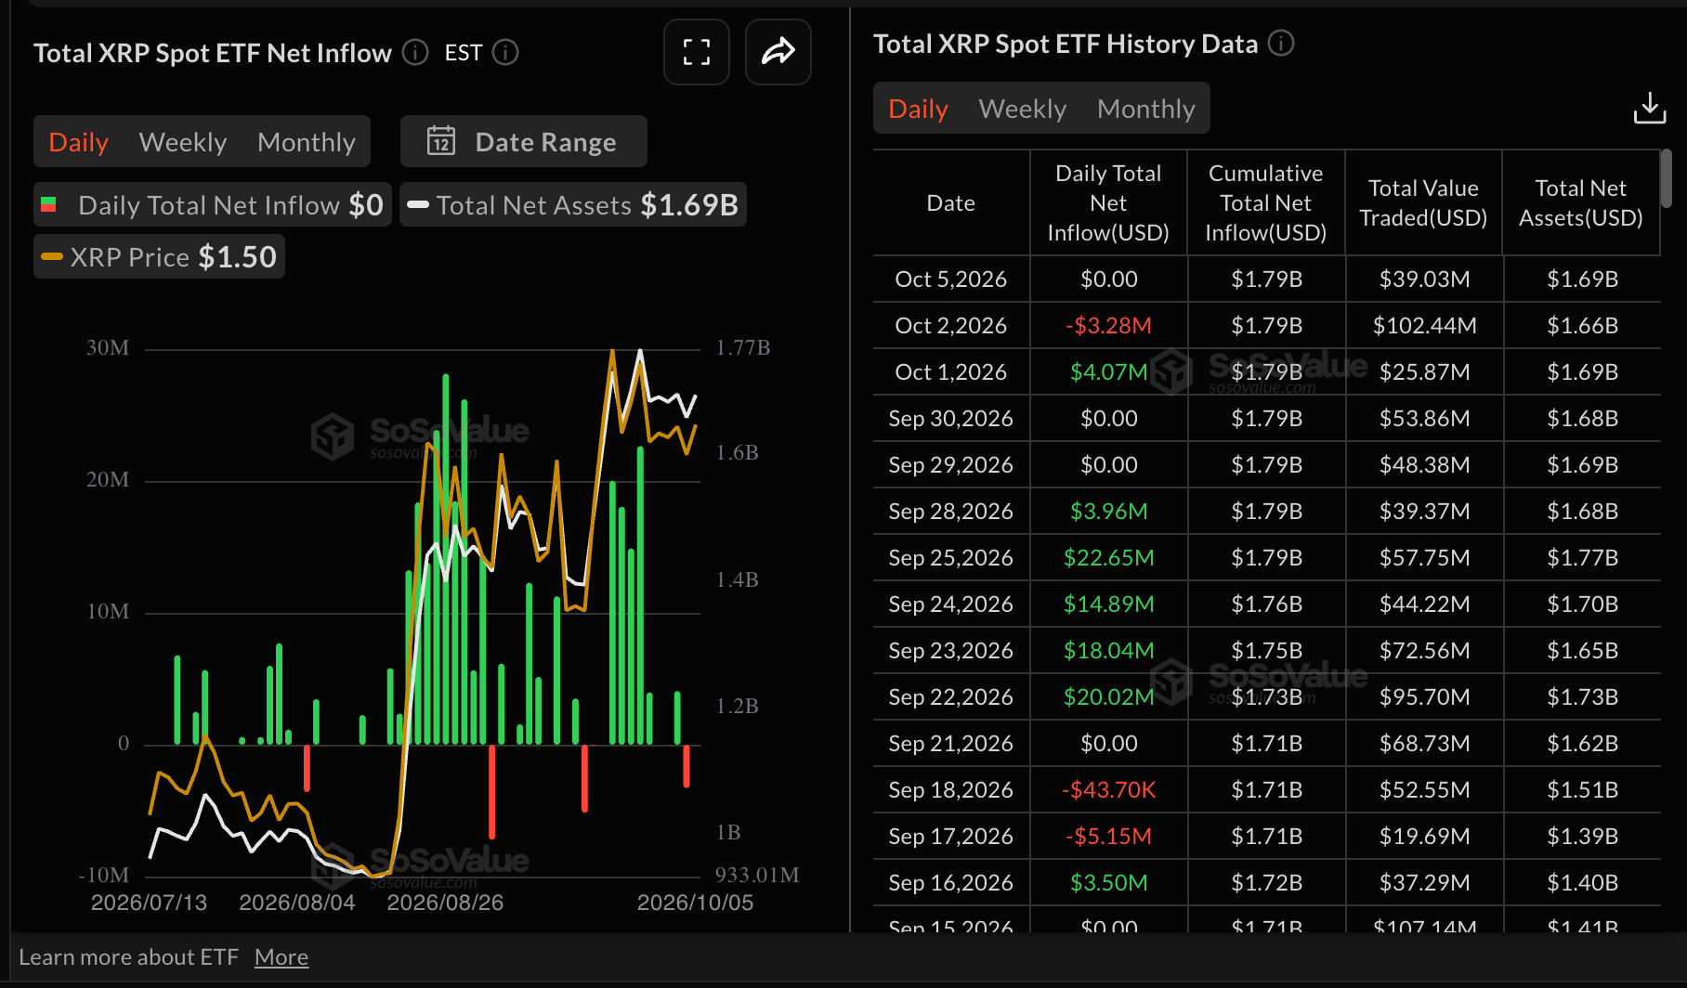Open info tooltip beside Net Inflow title
Viewport: 1687px width, 988px height.
tap(415, 52)
